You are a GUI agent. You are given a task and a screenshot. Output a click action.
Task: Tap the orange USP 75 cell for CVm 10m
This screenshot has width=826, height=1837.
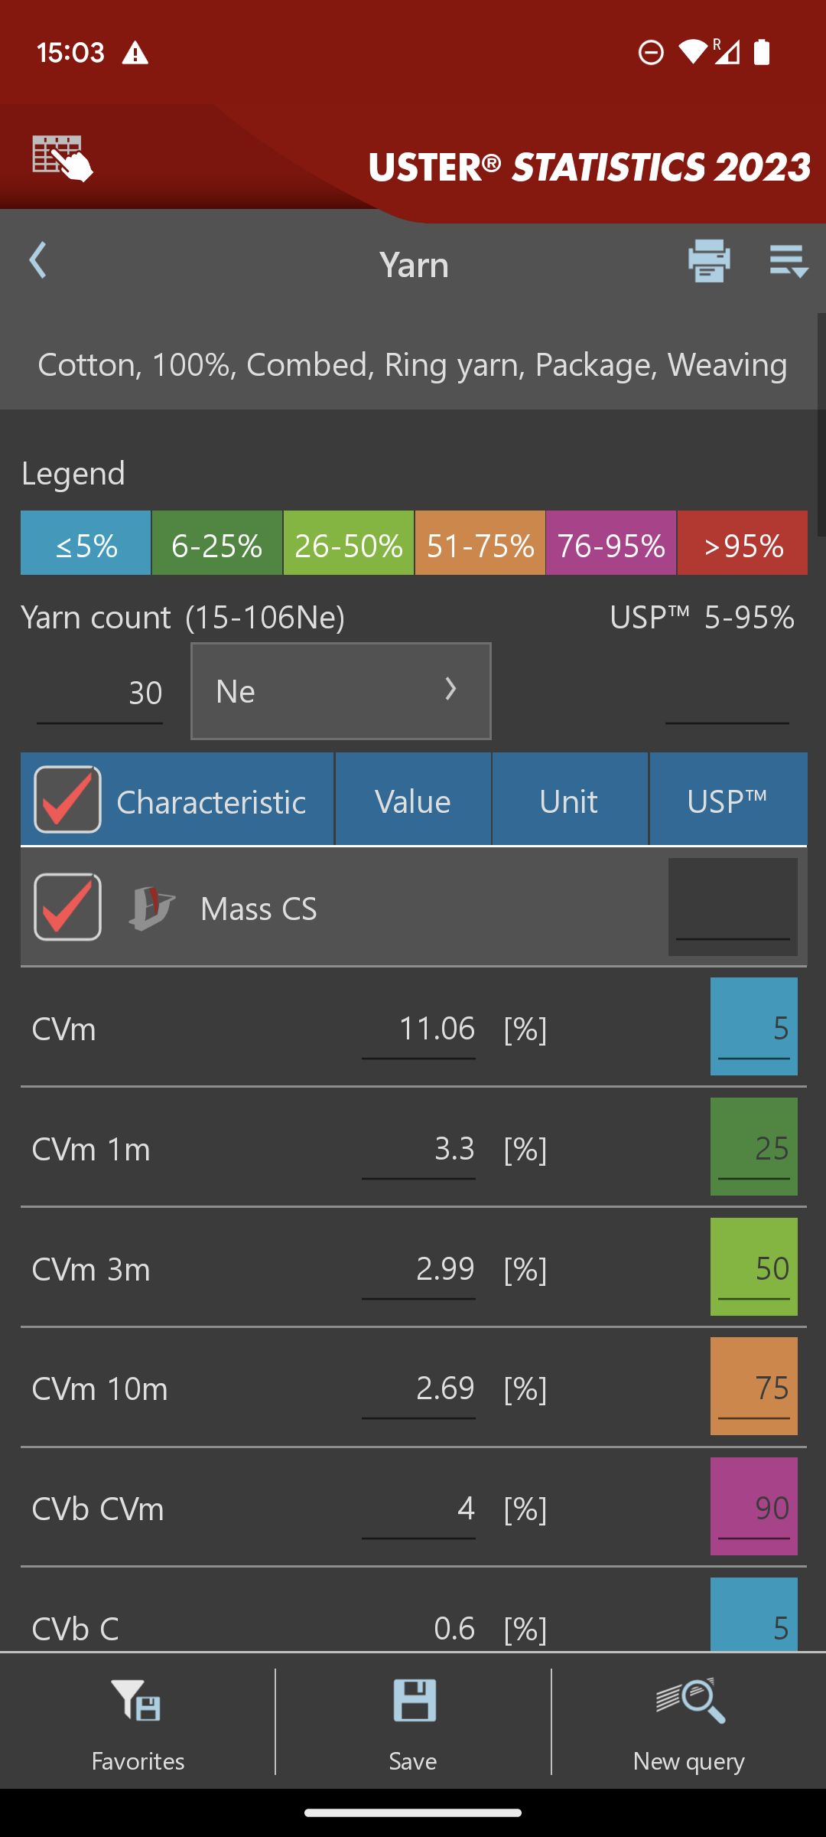click(x=753, y=1386)
